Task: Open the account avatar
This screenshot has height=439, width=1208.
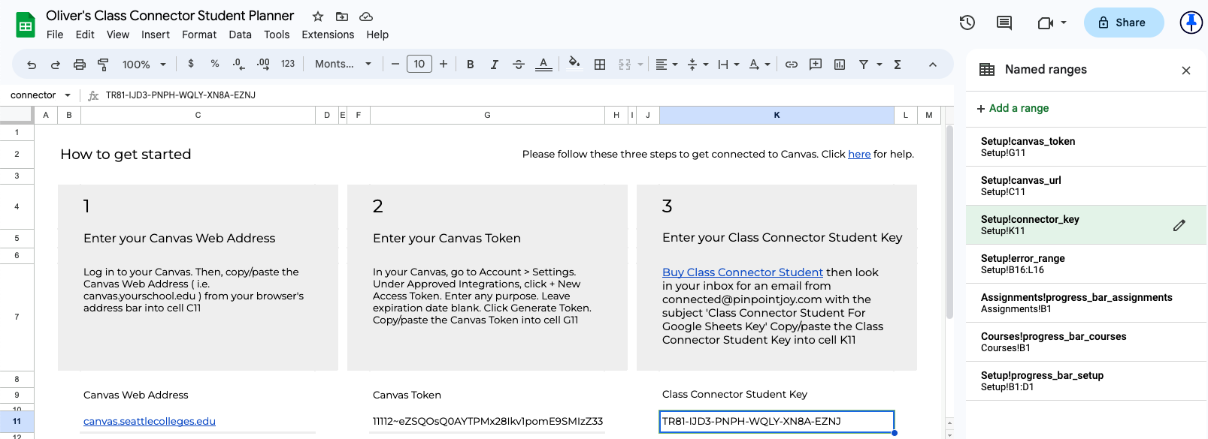Action: click(x=1191, y=23)
